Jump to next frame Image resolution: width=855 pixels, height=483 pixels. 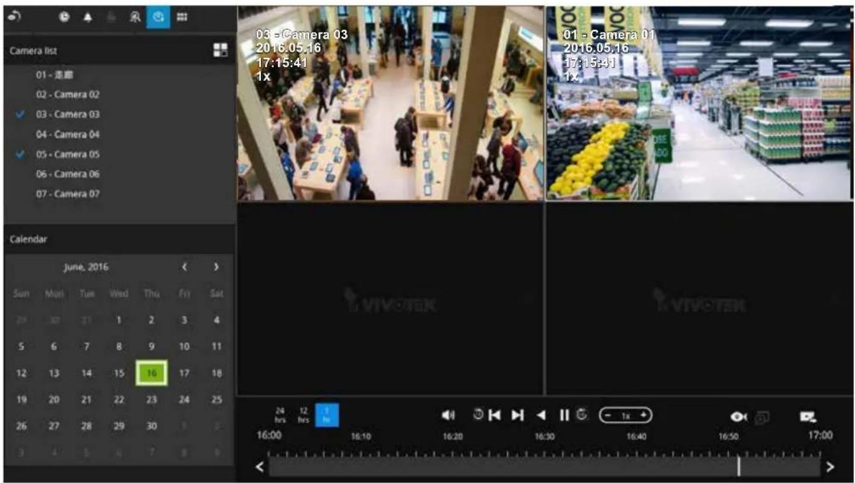[518, 415]
